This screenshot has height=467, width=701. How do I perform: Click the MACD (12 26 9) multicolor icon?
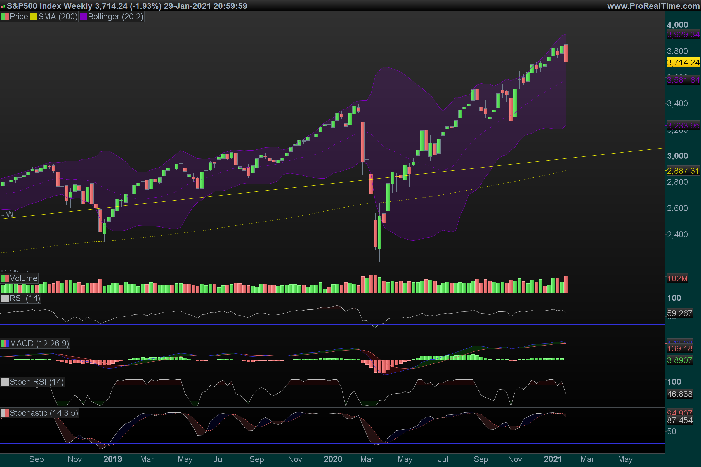click(5, 344)
